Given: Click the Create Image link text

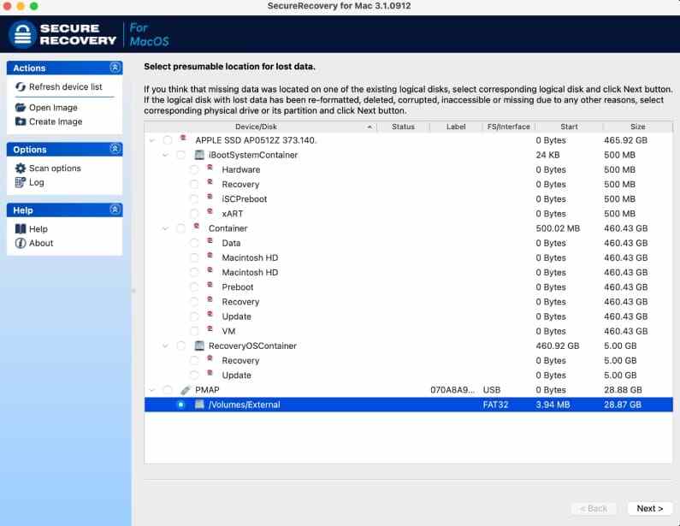Looking at the screenshot, I should (x=56, y=121).
